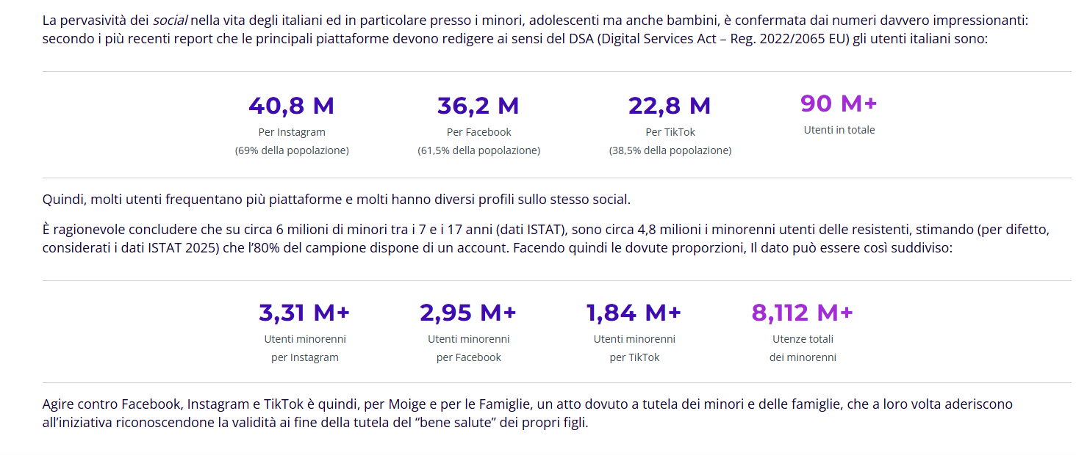Select the 3,31 M+ minors statistic
The width and height of the screenshot is (1076, 455).
point(304,313)
